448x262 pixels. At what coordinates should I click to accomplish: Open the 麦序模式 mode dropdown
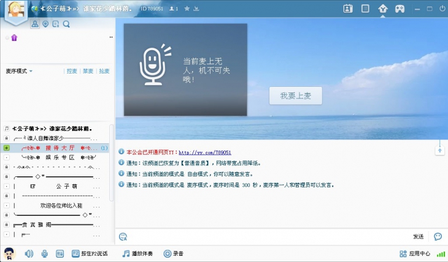(19, 71)
